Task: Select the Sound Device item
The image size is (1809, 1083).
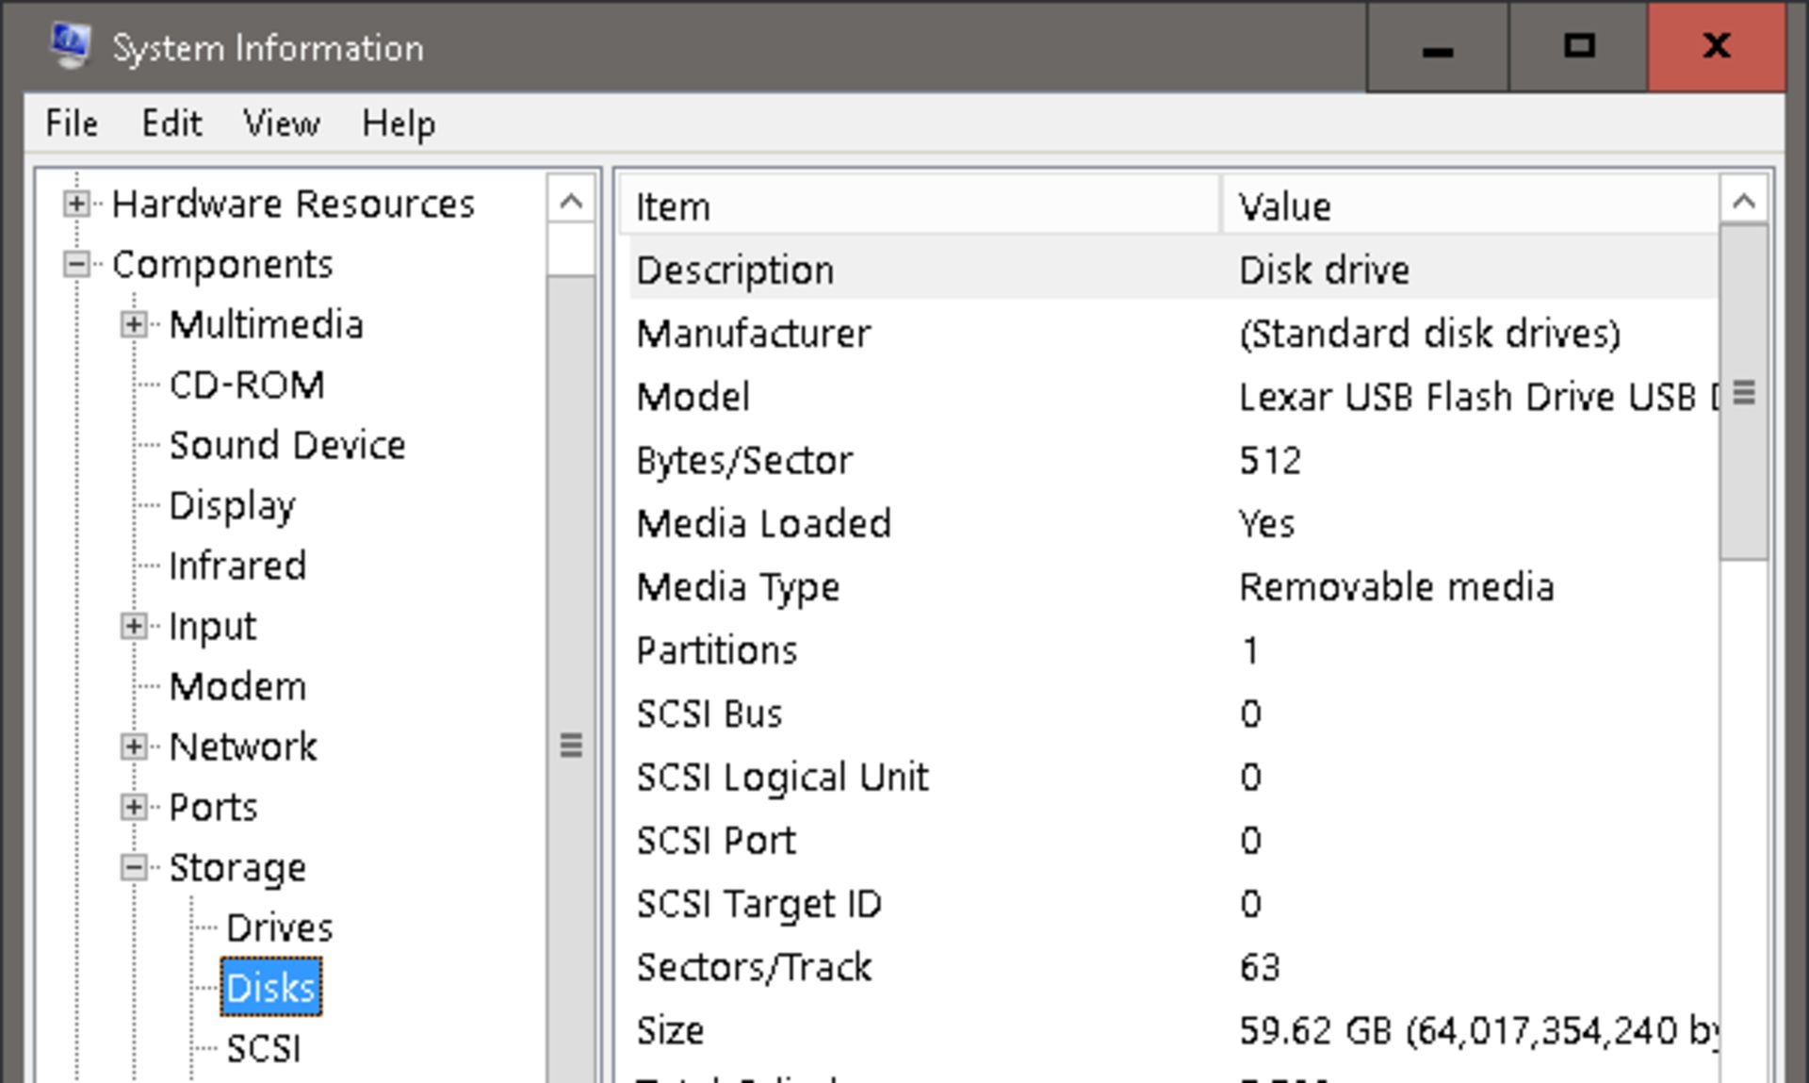Action: click(286, 446)
